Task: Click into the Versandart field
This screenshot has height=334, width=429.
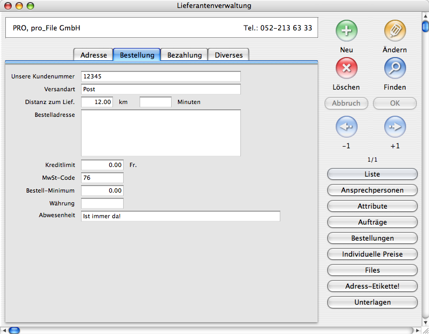Action: point(160,89)
